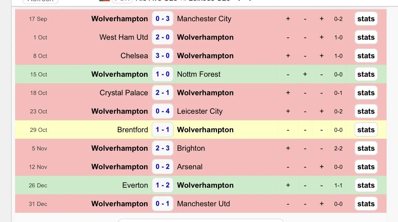Click the 2 - 0 West Ham score
Viewport: 398px width, 222px height.
click(162, 37)
